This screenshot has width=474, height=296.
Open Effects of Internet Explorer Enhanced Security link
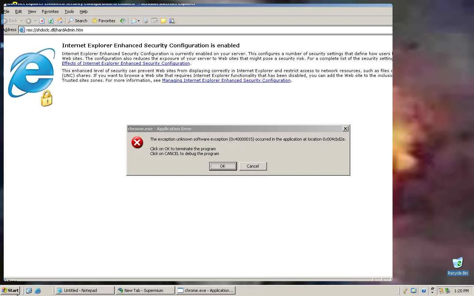click(x=126, y=63)
